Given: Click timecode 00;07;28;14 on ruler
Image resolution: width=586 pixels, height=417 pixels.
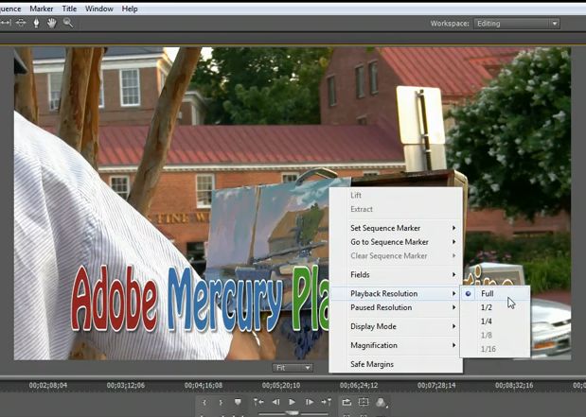Looking at the screenshot, I should pos(436,385).
